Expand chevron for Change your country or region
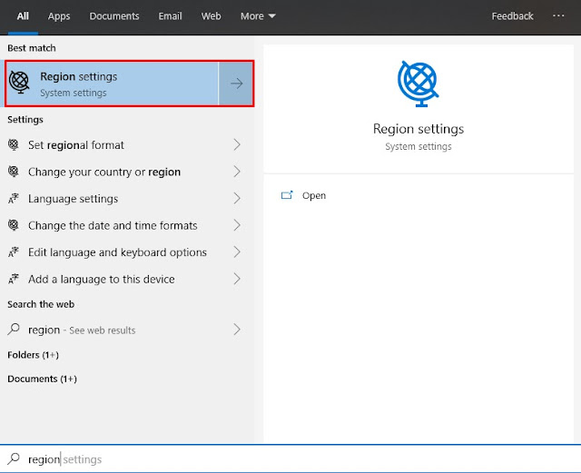581x473 pixels. [x=237, y=172]
